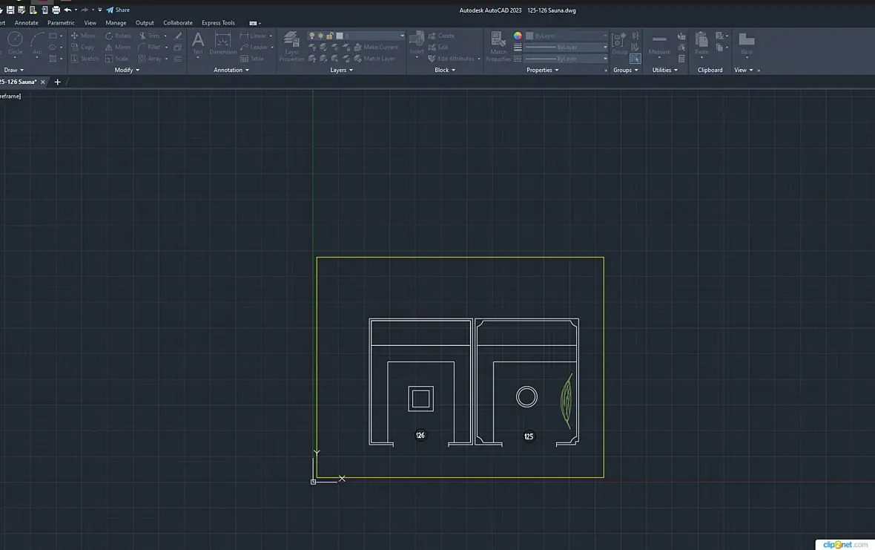
Task: Activate the Mirror tool
Action: click(x=119, y=47)
